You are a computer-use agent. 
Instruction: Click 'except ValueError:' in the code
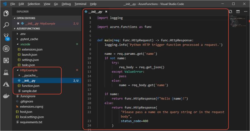(128, 72)
